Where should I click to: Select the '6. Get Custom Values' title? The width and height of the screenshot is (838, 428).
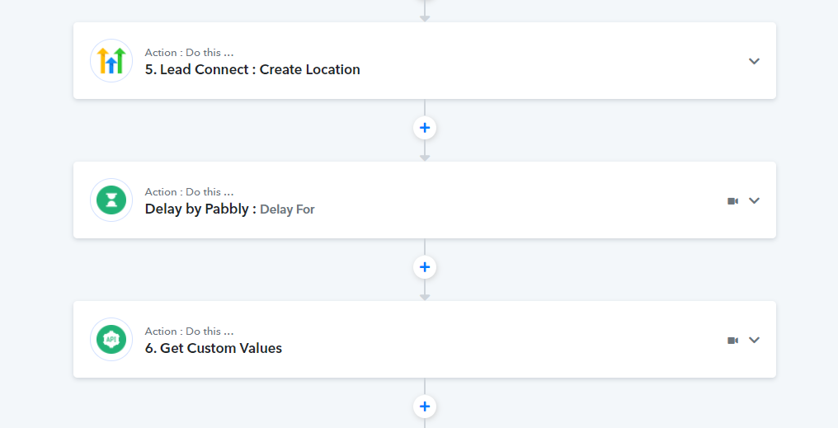point(214,348)
